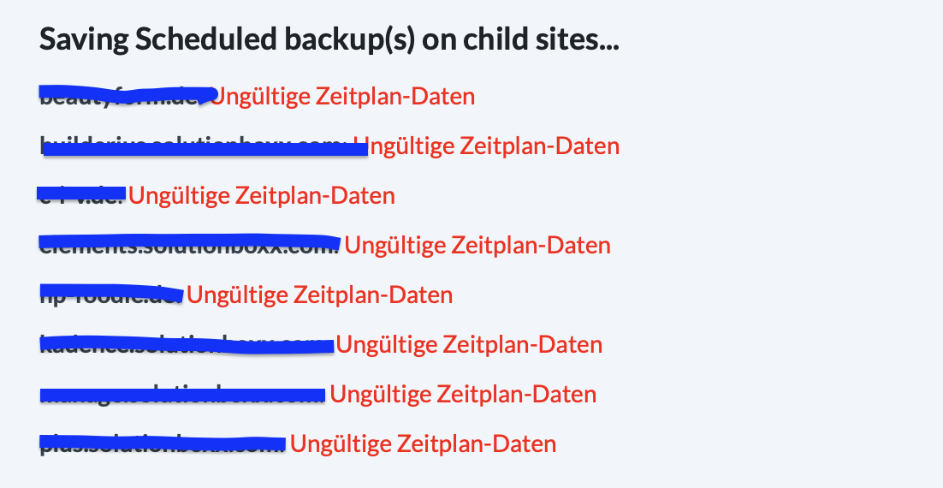The image size is (943, 488).
Task: Click the last row's 'Ungültige Zeitplan-Daten' message
Action: click(423, 444)
